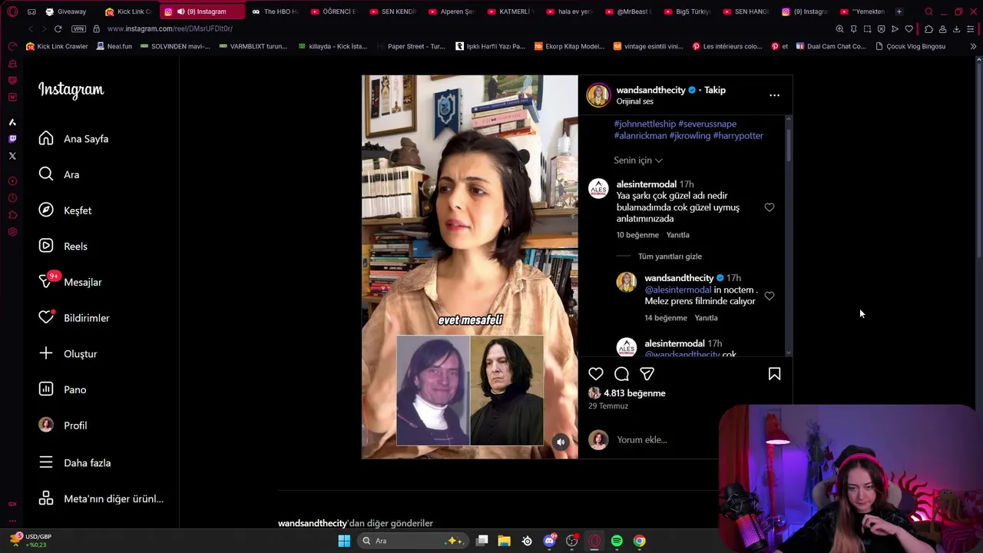The width and height of the screenshot is (983, 553).
Task: Open X icon in Opera sidebar
Action: click(12, 156)
